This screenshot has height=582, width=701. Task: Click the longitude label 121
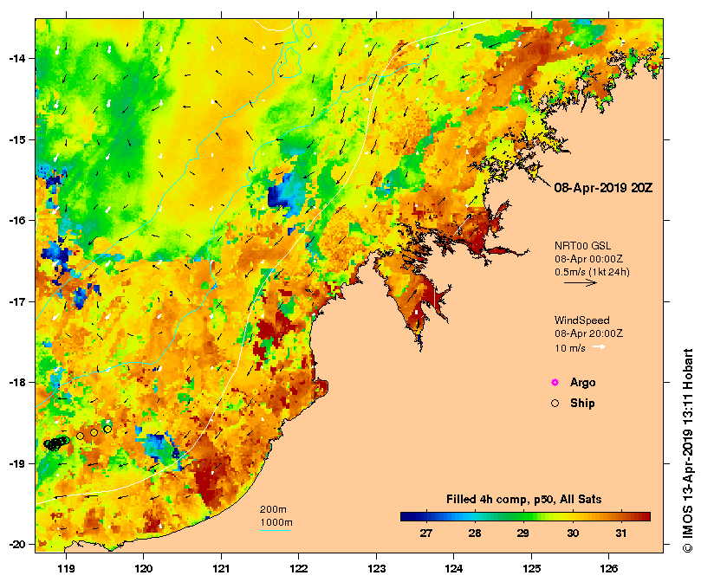[x=221, y=569]
